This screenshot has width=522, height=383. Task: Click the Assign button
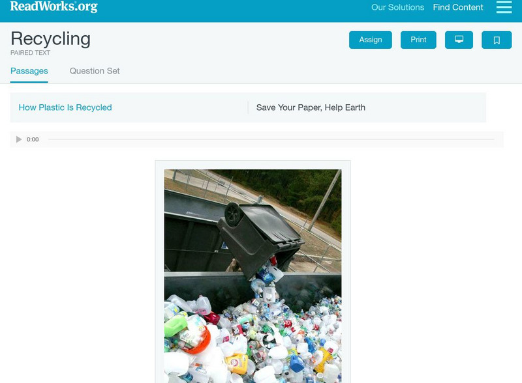click(x=370, y=40)
